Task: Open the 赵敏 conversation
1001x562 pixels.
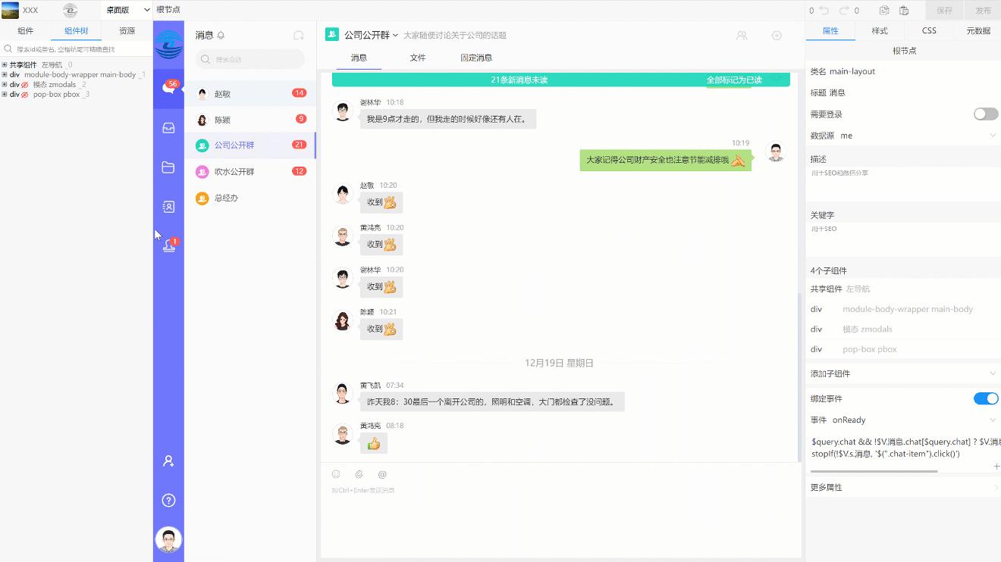Action: [250, 94]
